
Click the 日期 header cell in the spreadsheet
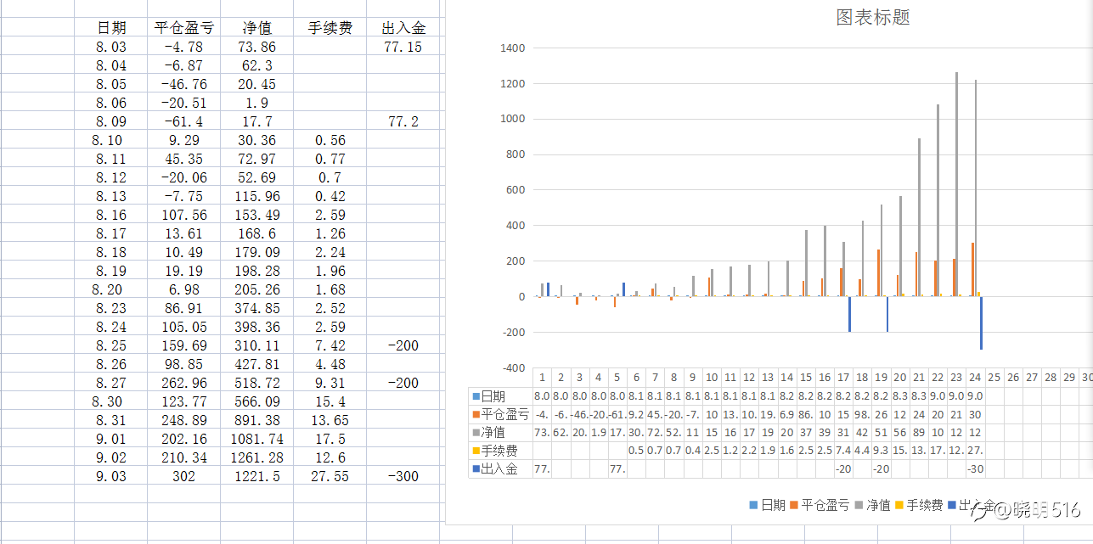coord(111,28)
